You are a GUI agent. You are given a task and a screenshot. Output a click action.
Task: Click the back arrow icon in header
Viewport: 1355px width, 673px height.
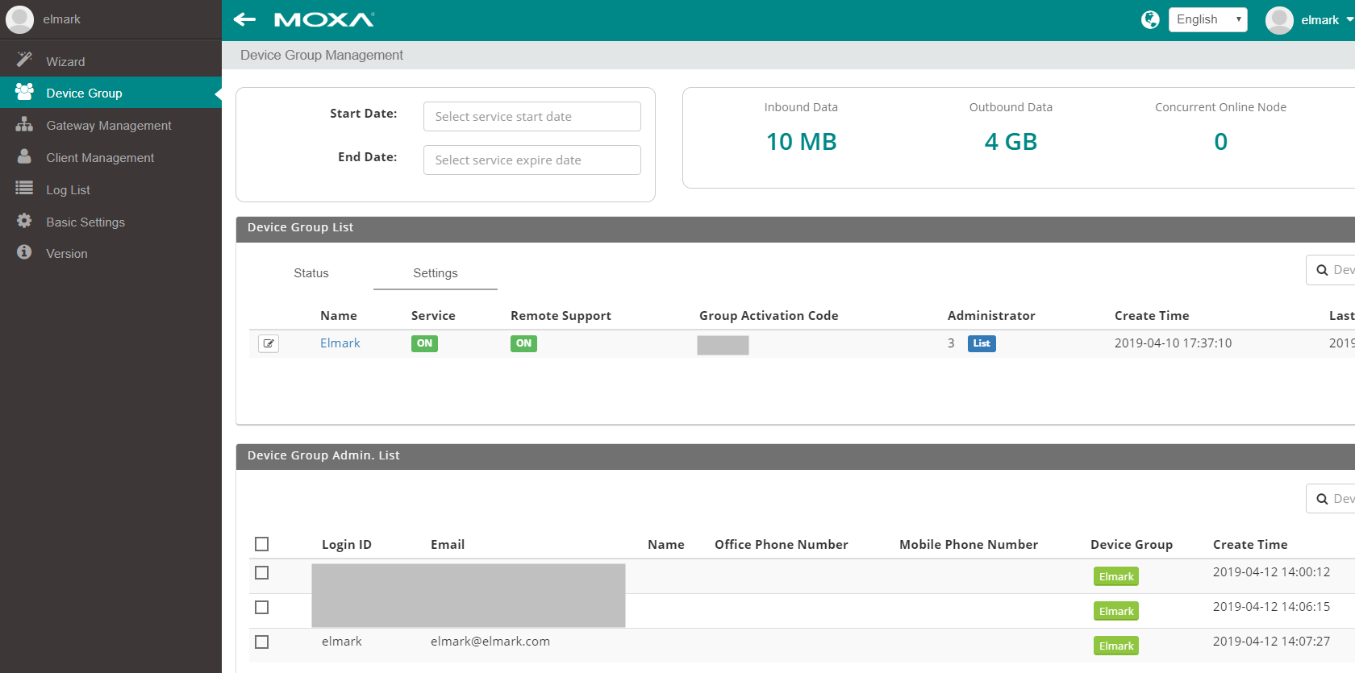tap(244, 19)
